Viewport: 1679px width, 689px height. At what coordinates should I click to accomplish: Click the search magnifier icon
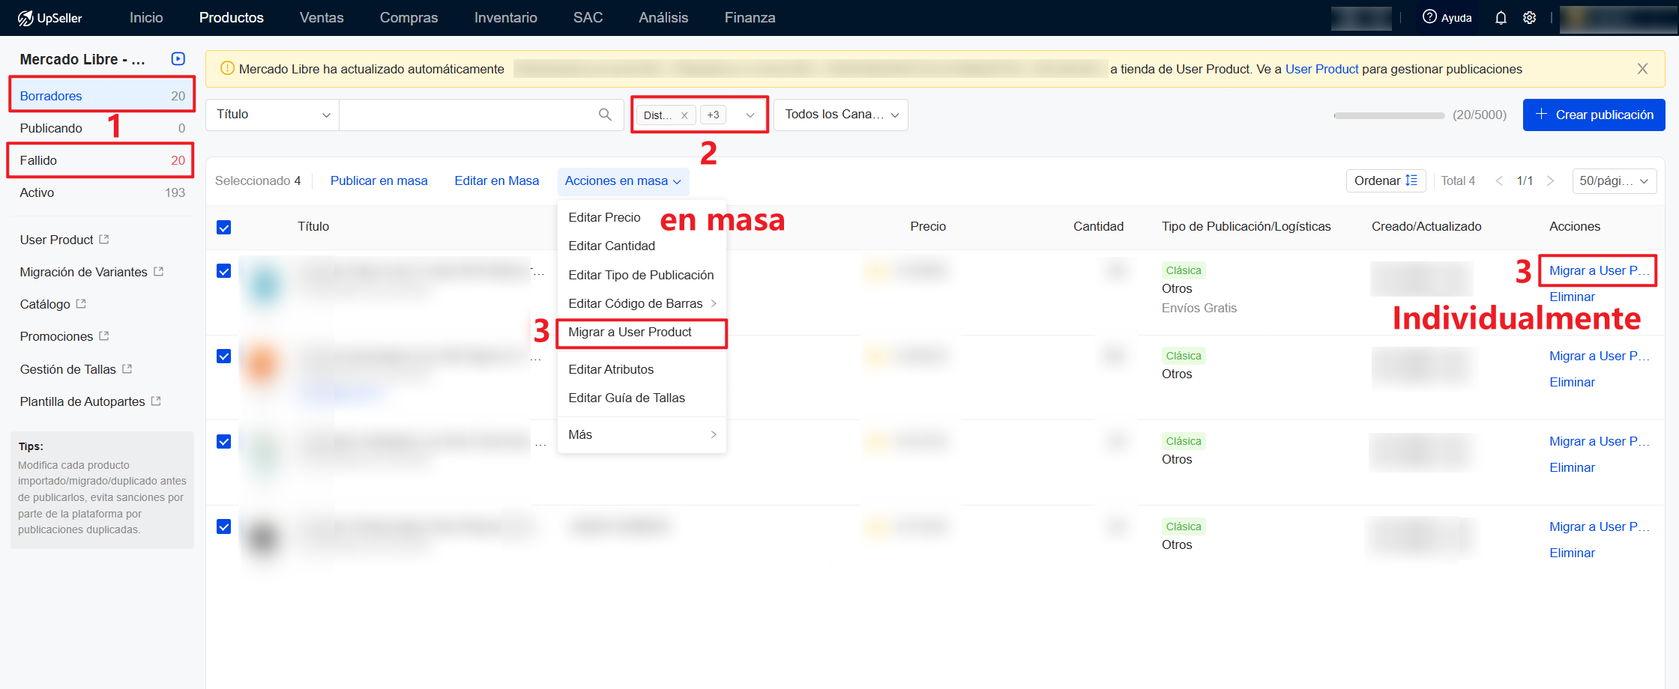pos(605,115)
